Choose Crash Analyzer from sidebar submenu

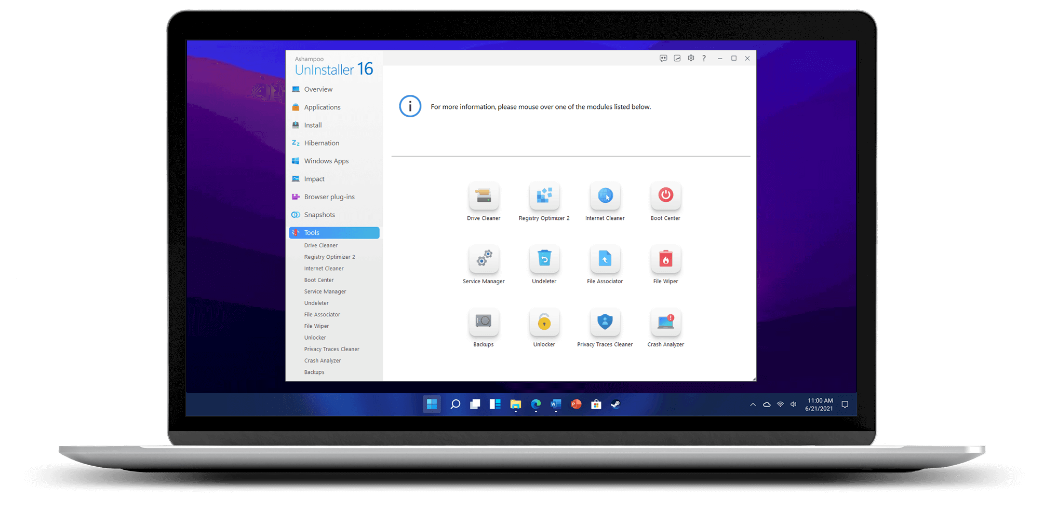pos(323,361)
